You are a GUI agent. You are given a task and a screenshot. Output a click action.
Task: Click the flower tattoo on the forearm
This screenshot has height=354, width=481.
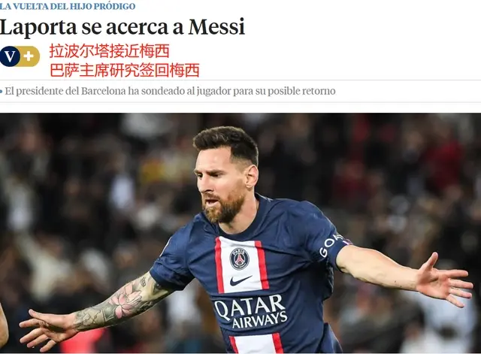[126, 301]
